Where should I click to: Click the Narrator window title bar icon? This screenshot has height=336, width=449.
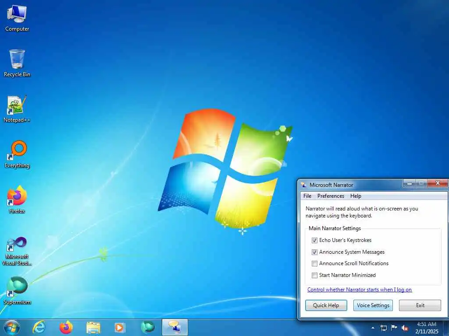303,185
